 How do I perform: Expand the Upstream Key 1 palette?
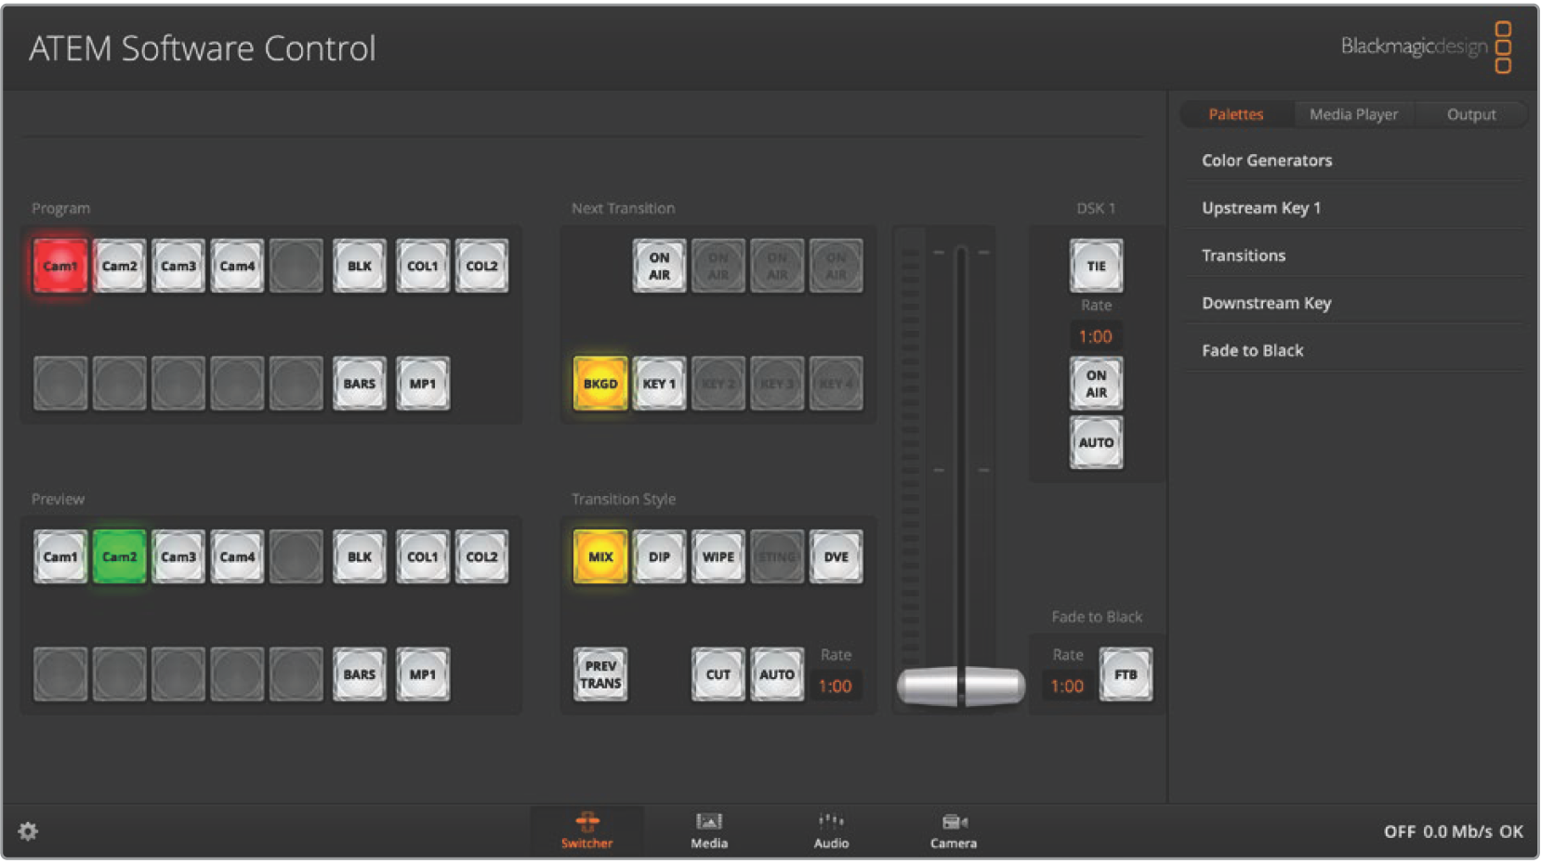[1260, 208]
